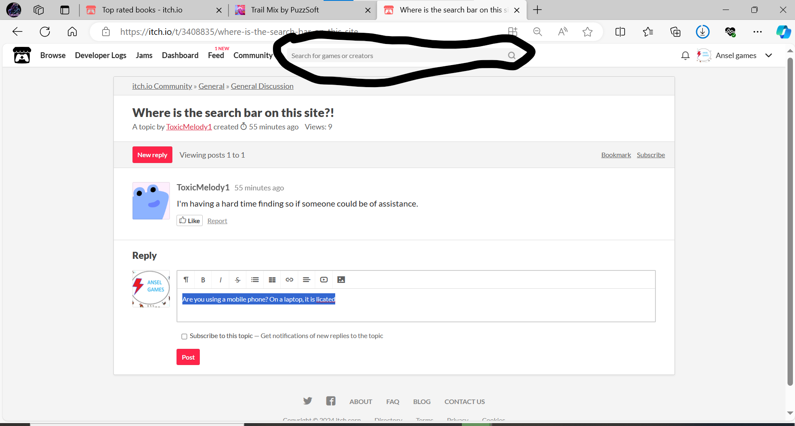Screen dimensions: 795x426
Task: Toggle Read aloud in the address bar
Action: [563, 32]
